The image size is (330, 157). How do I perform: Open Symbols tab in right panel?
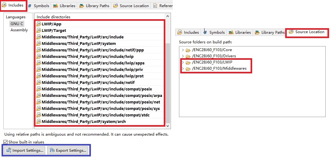[x=214, y=33]
